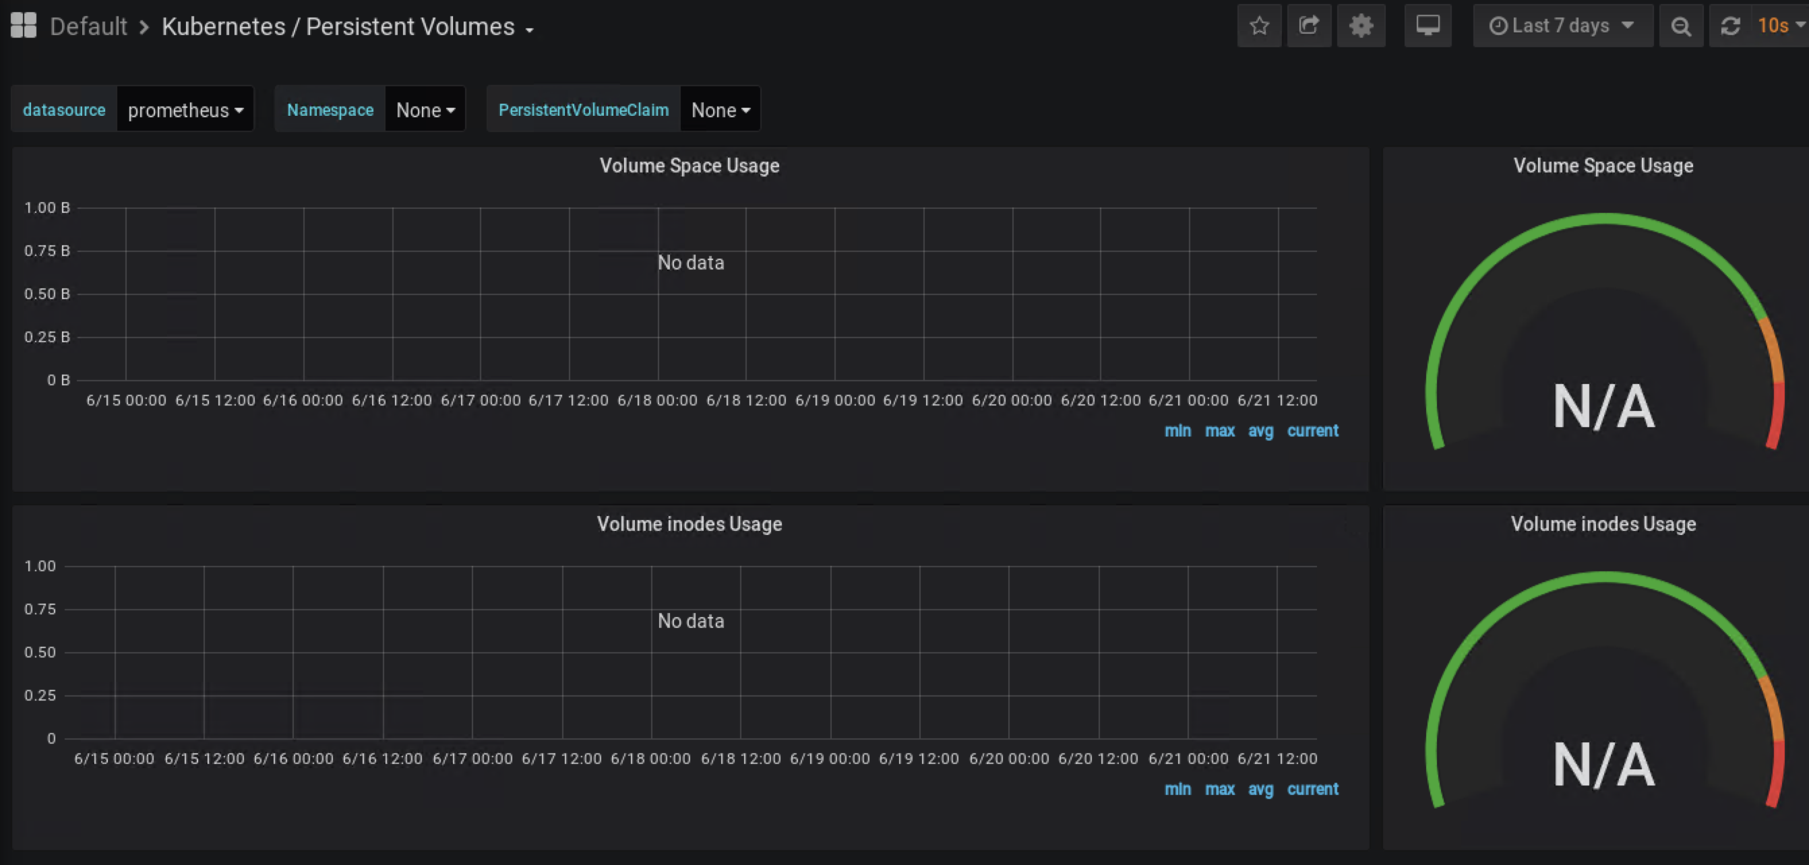Screen dimensions: 1809x865
Task: Change the 10s auto-refresh interval
Action: point(1777,26)
